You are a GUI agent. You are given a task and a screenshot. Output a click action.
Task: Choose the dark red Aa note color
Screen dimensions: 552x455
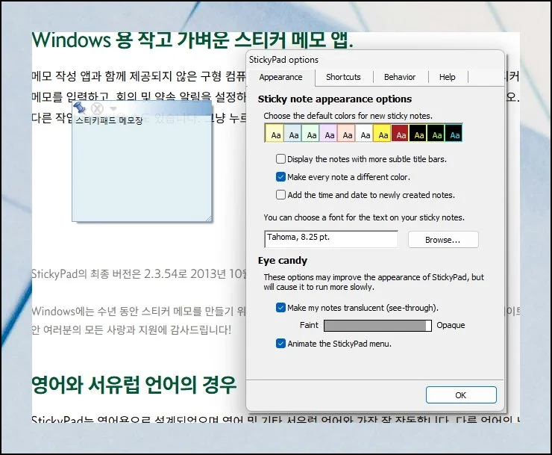(x=400, y=134)
